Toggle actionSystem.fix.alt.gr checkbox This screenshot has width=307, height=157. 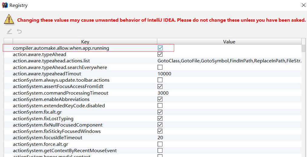(x=160, y=112)
